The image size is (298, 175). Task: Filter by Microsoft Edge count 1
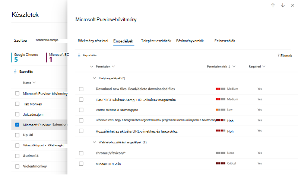point(58,57)
